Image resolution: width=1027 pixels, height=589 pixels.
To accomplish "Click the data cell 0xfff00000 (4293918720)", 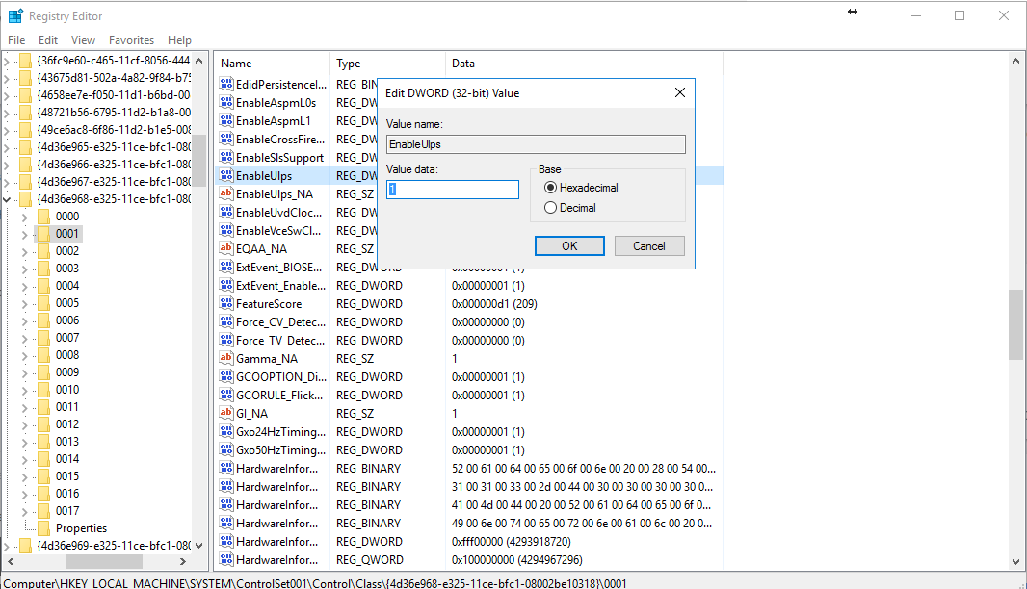I will click(512, 541).
